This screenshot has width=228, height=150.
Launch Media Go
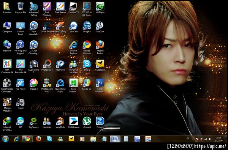(x=87, y=84)
